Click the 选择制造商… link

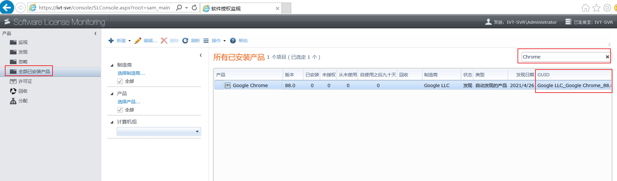131,73
